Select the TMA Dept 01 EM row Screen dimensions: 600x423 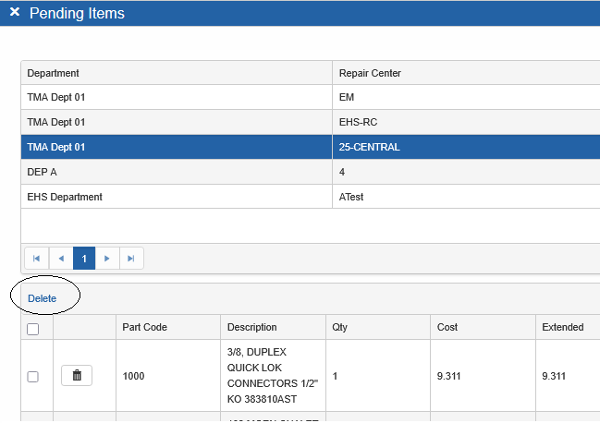coord(176,97)
